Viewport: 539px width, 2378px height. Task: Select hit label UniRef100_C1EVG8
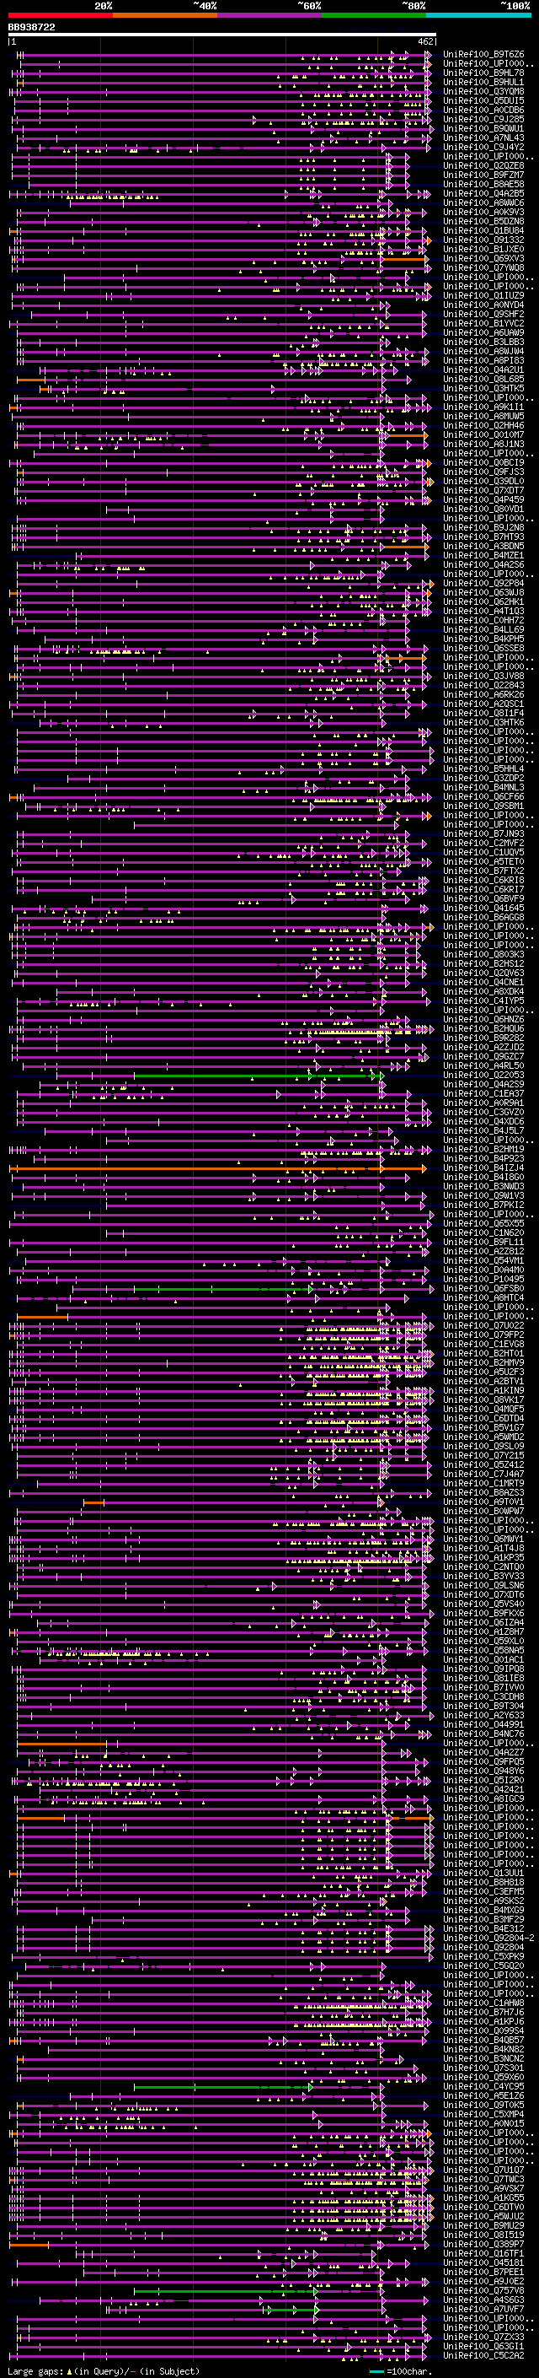pos(483,1344)
